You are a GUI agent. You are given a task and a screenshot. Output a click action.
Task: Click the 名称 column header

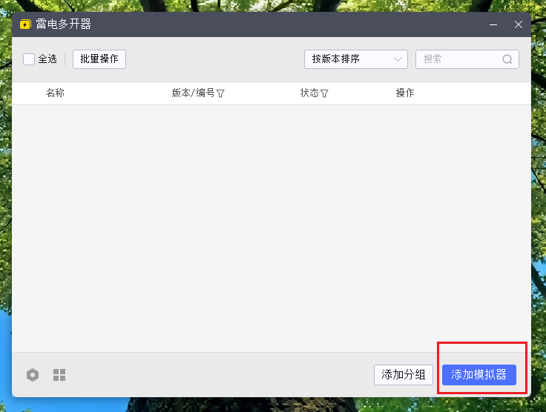pyautogui.click(x=55, y=93)
